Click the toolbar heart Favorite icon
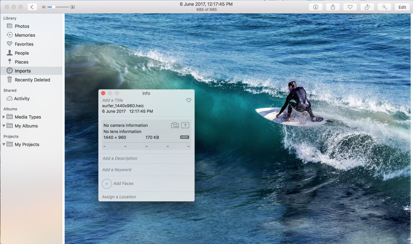 (350, 7)
